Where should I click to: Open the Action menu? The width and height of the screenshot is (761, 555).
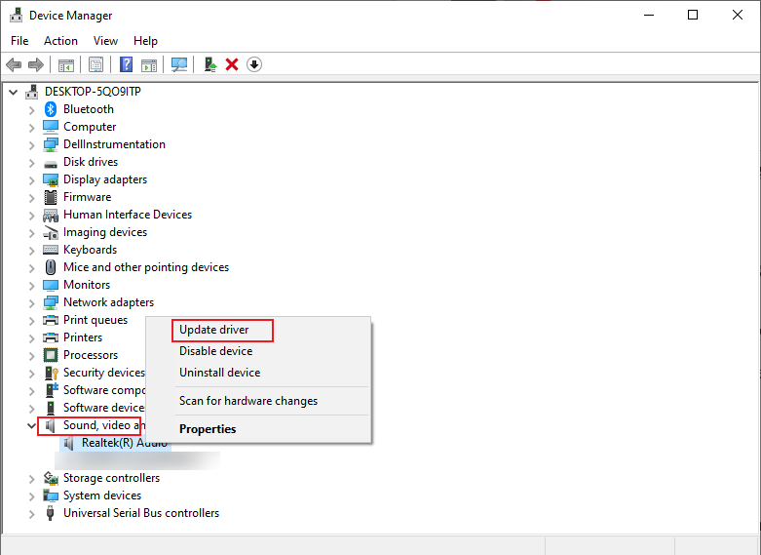[60, 41]
